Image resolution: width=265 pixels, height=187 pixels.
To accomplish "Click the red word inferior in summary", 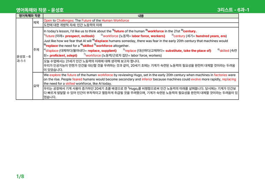I will click(147, 80).
